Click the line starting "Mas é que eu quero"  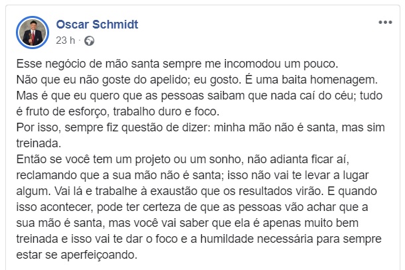tap(199, 96)
